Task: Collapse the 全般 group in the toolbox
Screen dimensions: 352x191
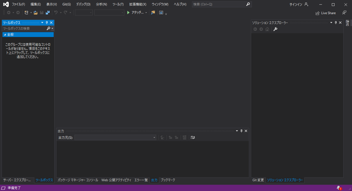Action: pyautogui.click(x=5, y=35)
